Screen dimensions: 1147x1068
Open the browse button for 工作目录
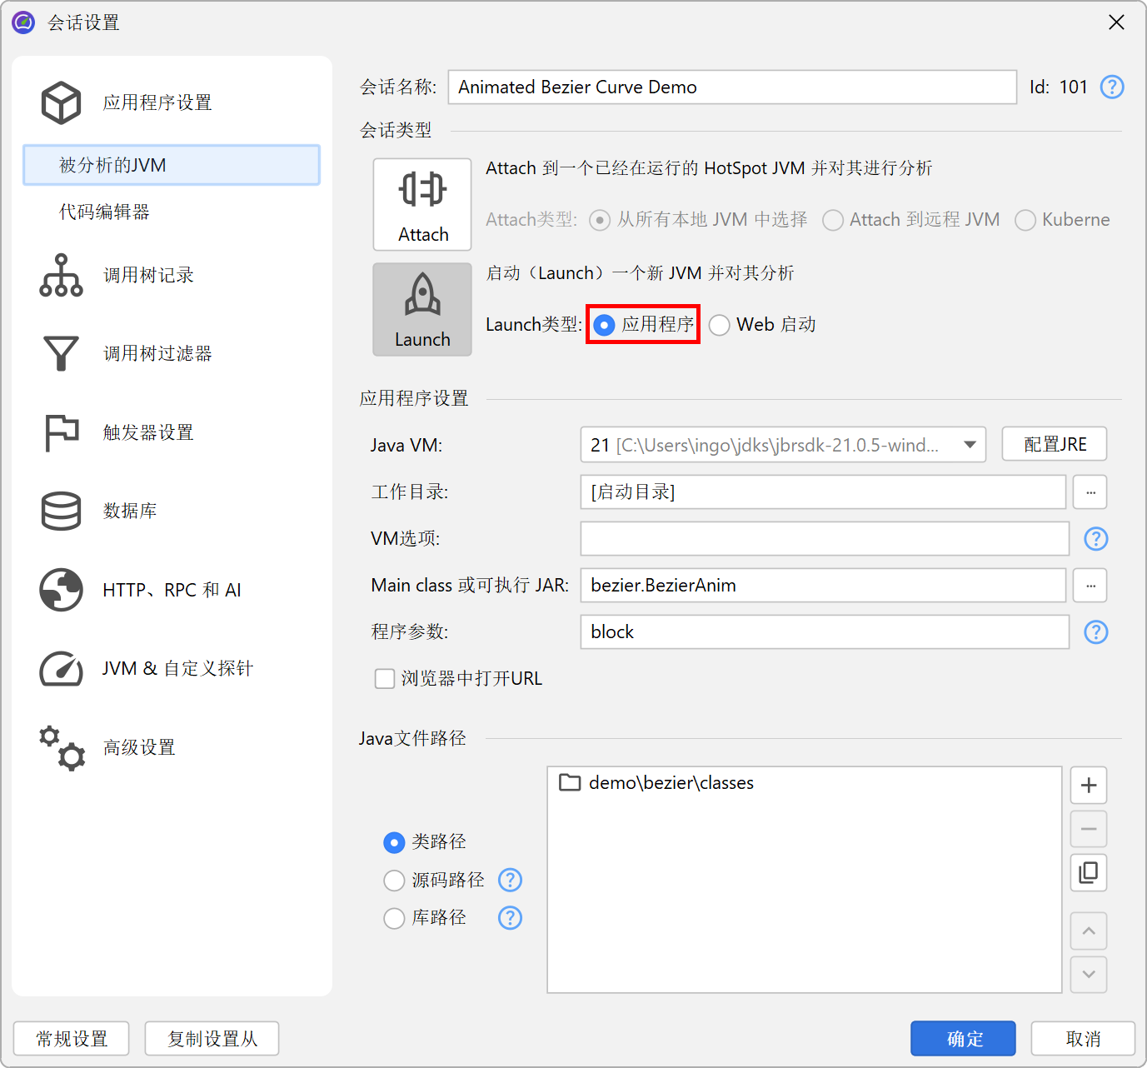click(1090, 492)
